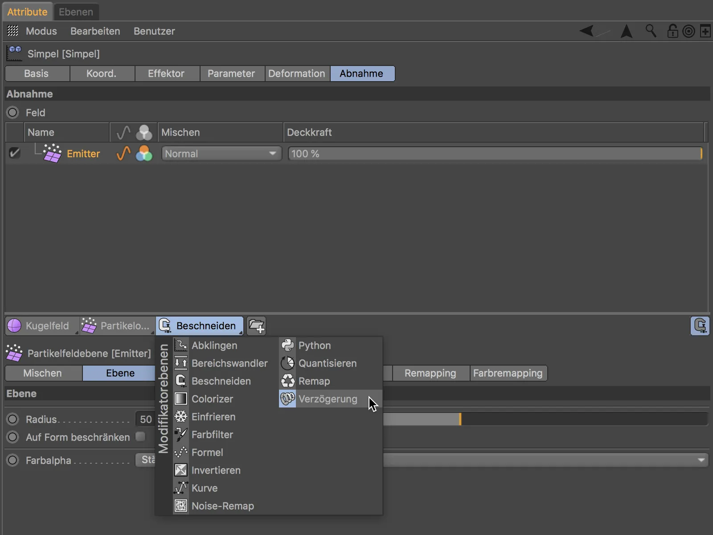
Task: Open the Modus menu
Action: click(41, 31)
